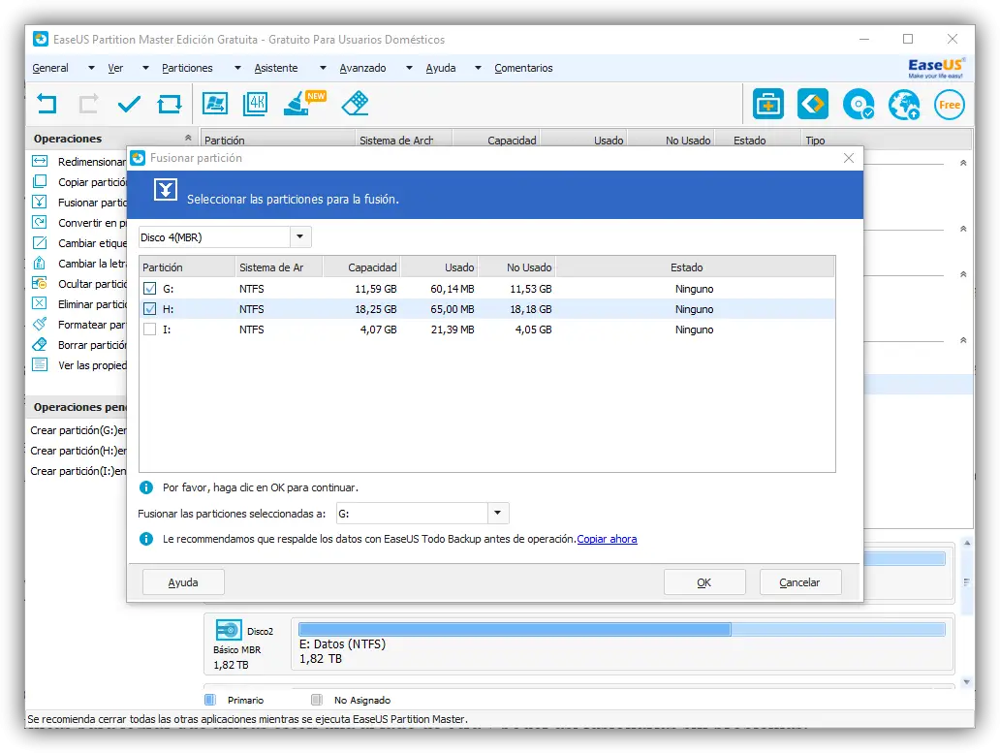The image size is (1000, 753).
Task: Open the Particiones menu
Action: 187,68
